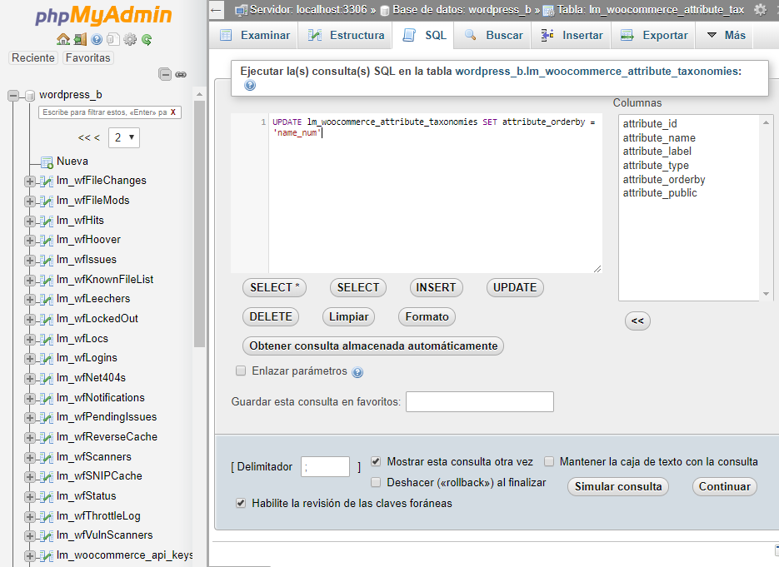Screen dimensions: 779x567
Task: Check Mantener la caja de texto option
Action: tap(549, 462)
